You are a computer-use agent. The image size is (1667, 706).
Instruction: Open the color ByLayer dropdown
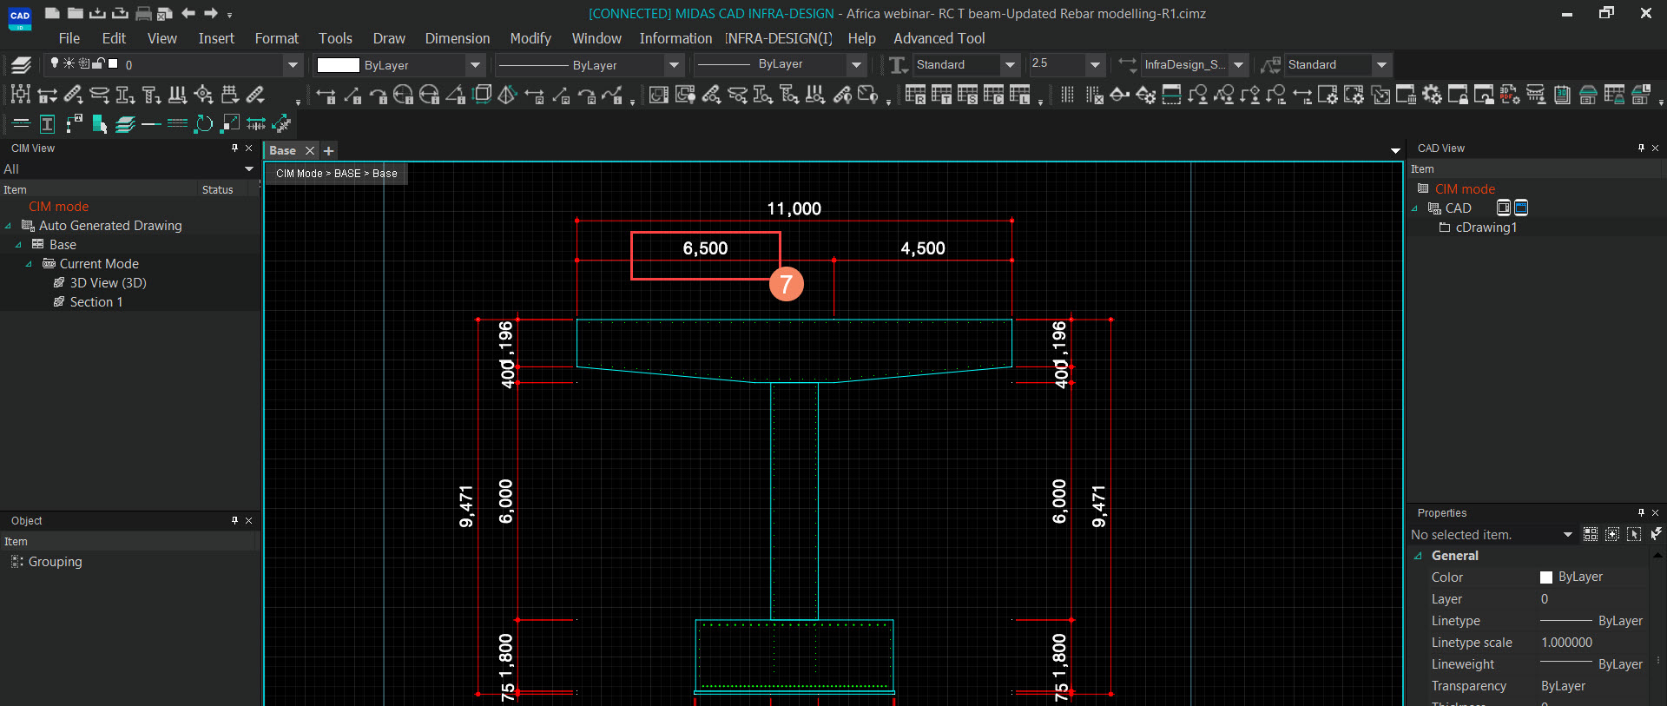pyautogui.click(x=475, y=64)
